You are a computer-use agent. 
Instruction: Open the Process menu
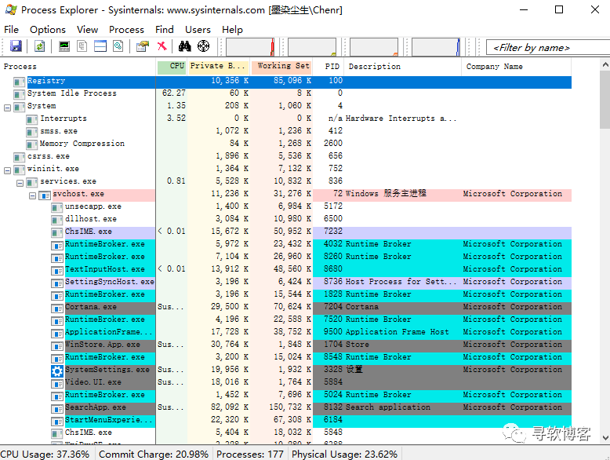point(126,30)
